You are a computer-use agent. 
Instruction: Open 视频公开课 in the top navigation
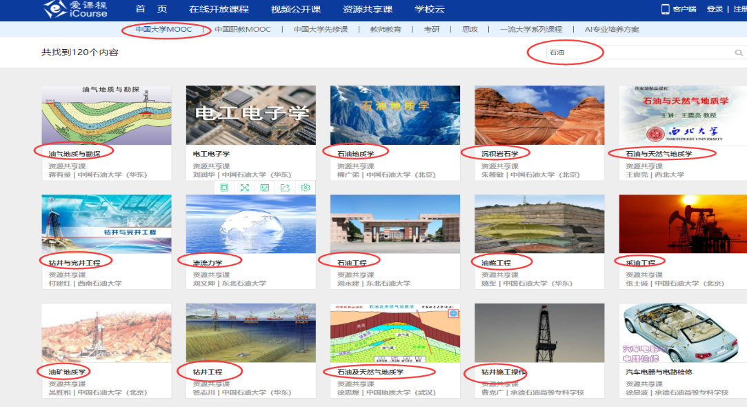tap(296, 9)
